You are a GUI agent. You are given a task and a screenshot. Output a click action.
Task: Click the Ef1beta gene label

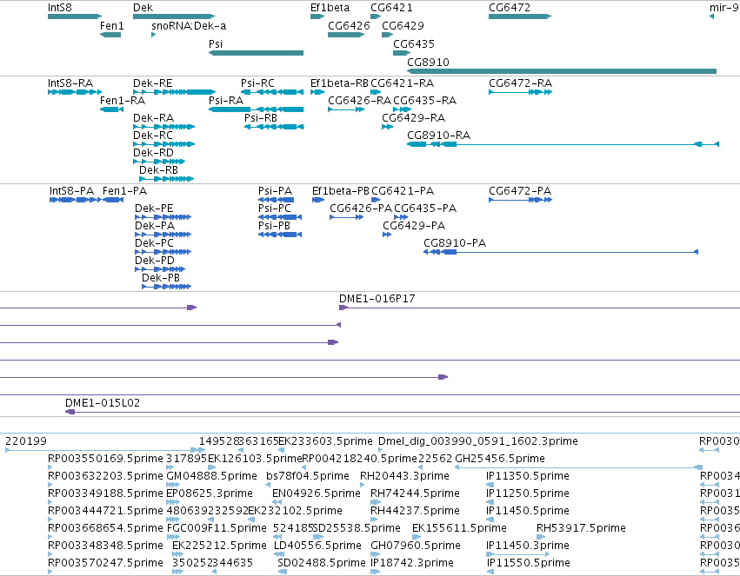[330, 8]
